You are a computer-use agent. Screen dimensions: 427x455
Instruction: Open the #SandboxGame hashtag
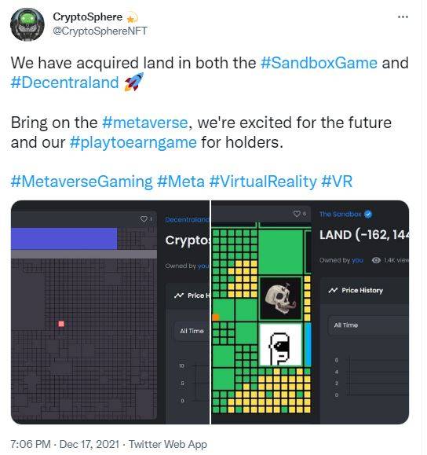point(319,63)
